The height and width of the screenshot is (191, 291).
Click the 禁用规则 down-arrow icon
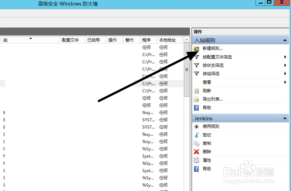(x=196, y=126)
